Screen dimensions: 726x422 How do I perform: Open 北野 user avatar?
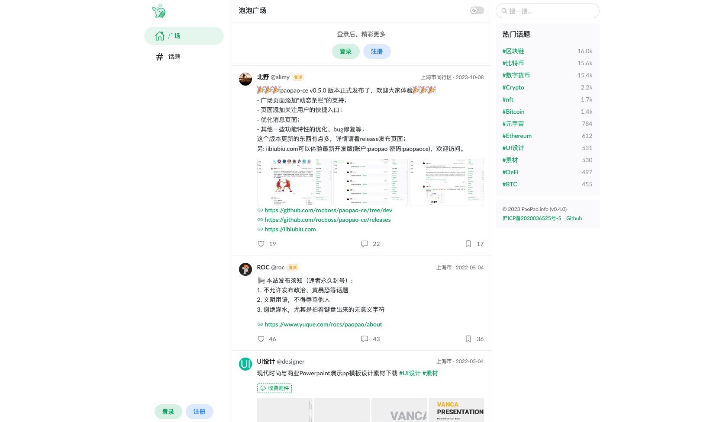pos(245,79)
